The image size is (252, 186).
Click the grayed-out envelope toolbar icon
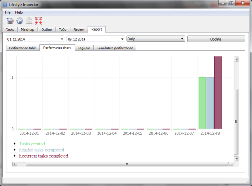point(29,21)
